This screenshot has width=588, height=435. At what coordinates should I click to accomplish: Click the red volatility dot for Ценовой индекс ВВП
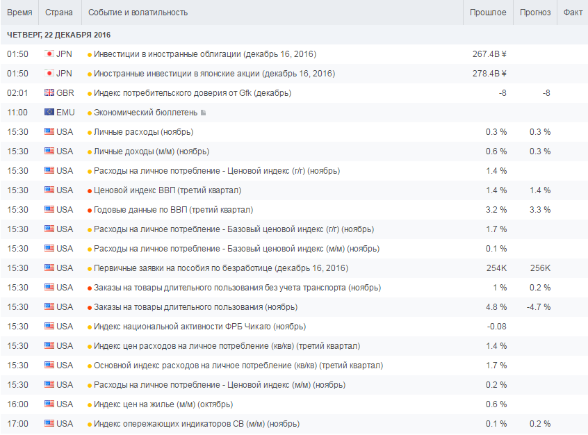pyautogui.click(x=90, y=190)
